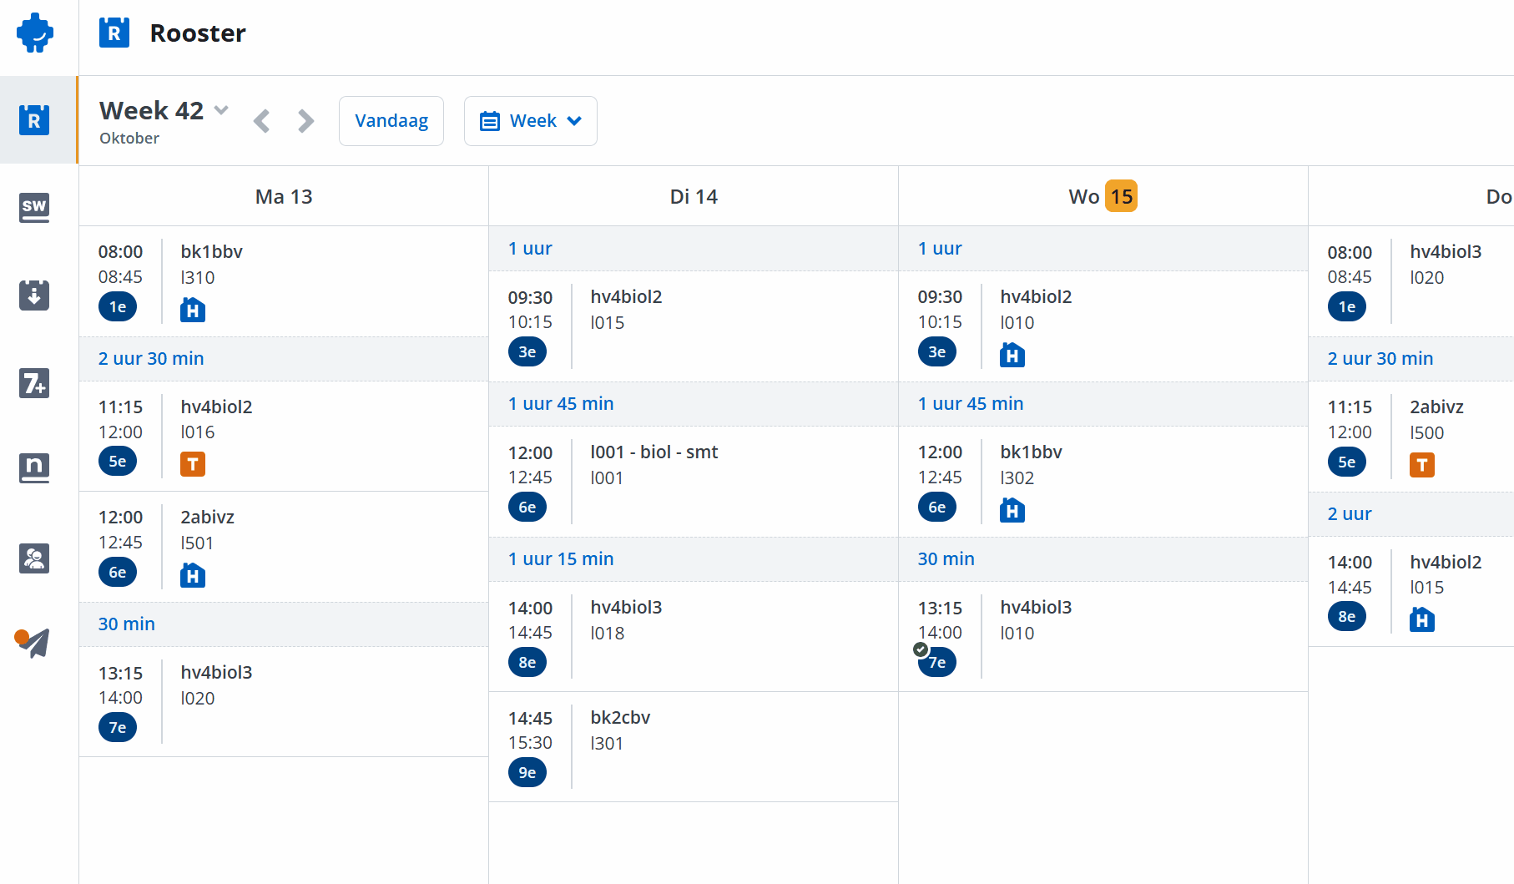Viewport: 1514px width, 884px height.
Task: Click the homework H icon on Monday's bk1bbv lesson
Action: click(x=193, y=311)
